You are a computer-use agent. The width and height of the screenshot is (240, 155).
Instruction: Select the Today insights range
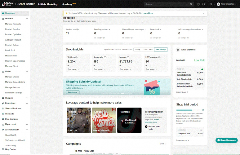pos(137,49)
